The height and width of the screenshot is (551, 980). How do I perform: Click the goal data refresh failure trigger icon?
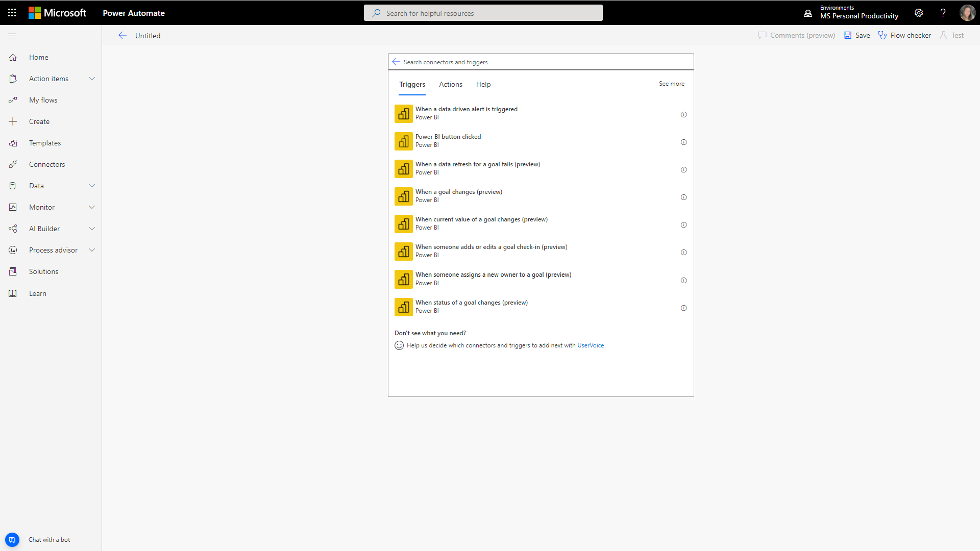[403, 168]
